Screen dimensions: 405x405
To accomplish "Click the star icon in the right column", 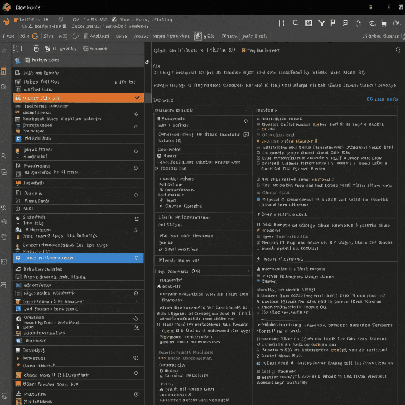I will coord(258,259).
